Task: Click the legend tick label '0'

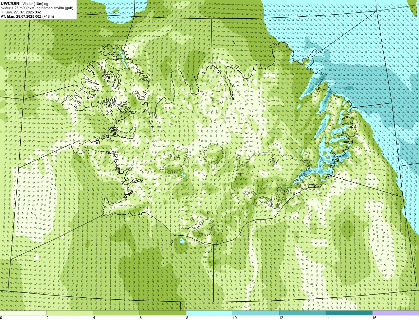Action: point(1,318)
